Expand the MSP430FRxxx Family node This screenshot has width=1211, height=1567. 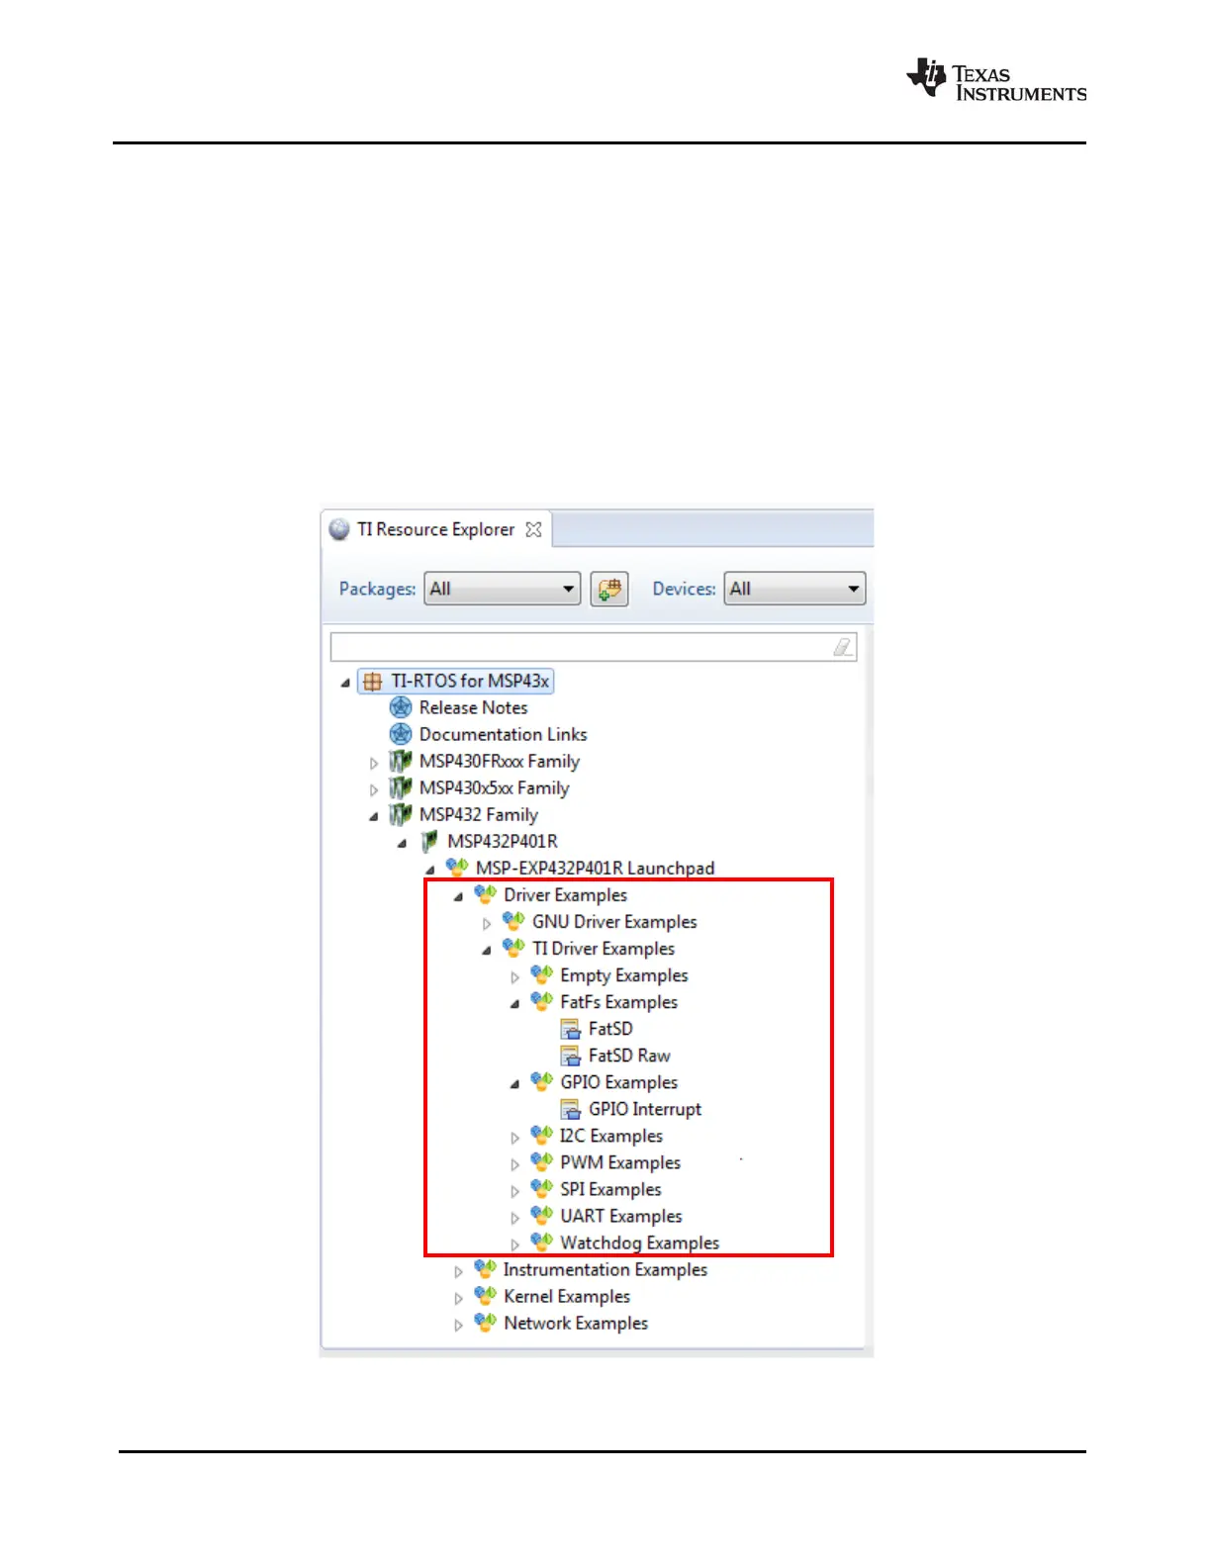click(x=373, y=763)
